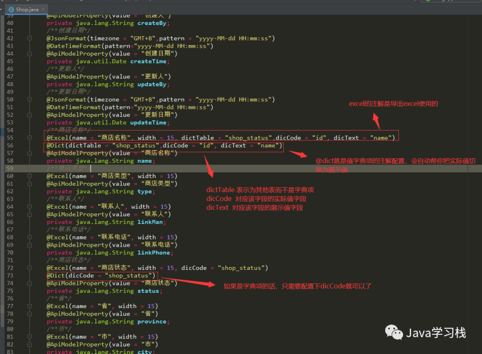Screen dimensions: 482x354
Task: Click @Excel annotation on line 55
Action: (x=57, y=138)
